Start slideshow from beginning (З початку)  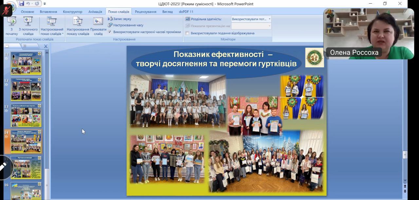coord(11,26)
